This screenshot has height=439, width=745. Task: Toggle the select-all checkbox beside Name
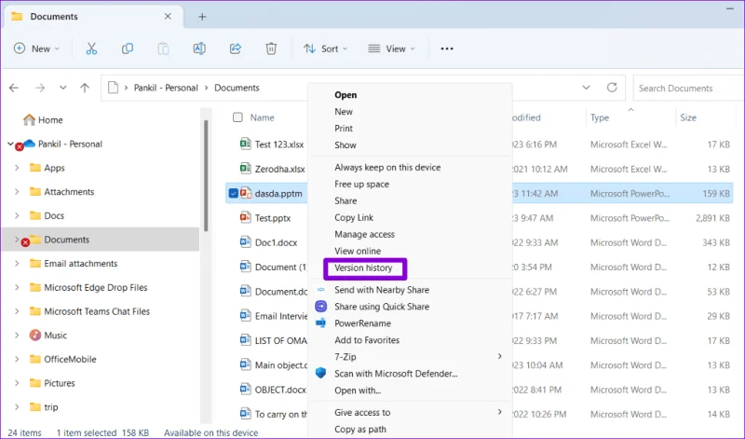click(x=237, y=117)
